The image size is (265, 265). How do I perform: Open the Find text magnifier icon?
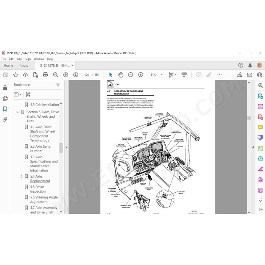tap(56, 75)
